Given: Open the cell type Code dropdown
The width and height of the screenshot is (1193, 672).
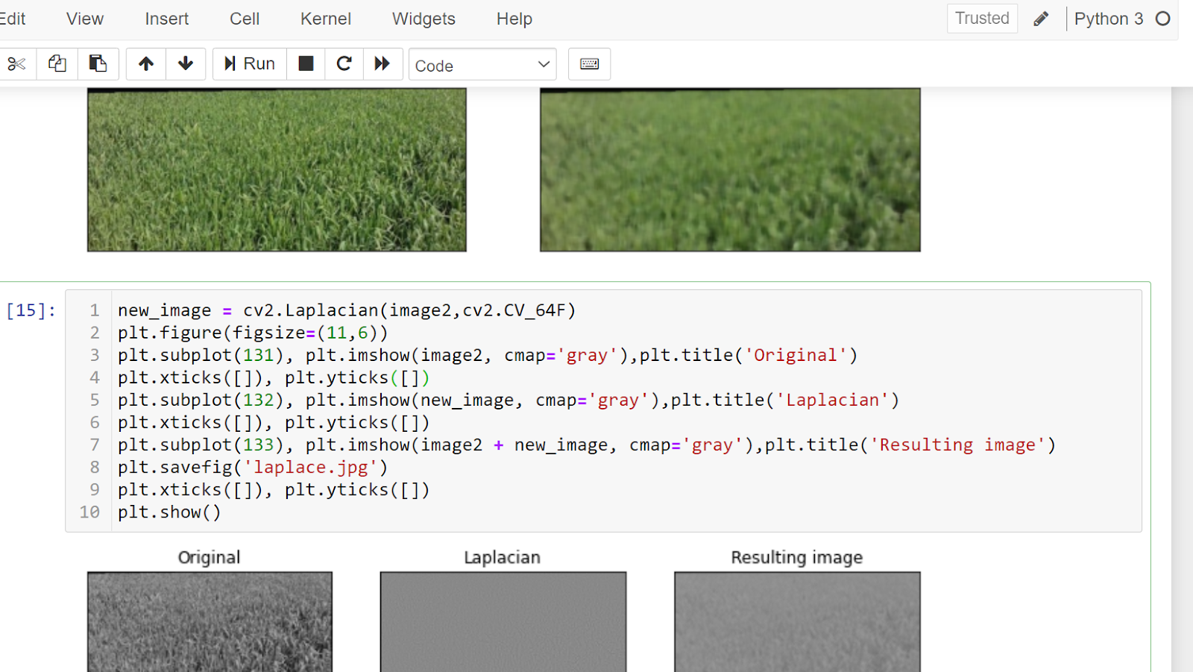Looking at the screenshot, I should point(482,65).
